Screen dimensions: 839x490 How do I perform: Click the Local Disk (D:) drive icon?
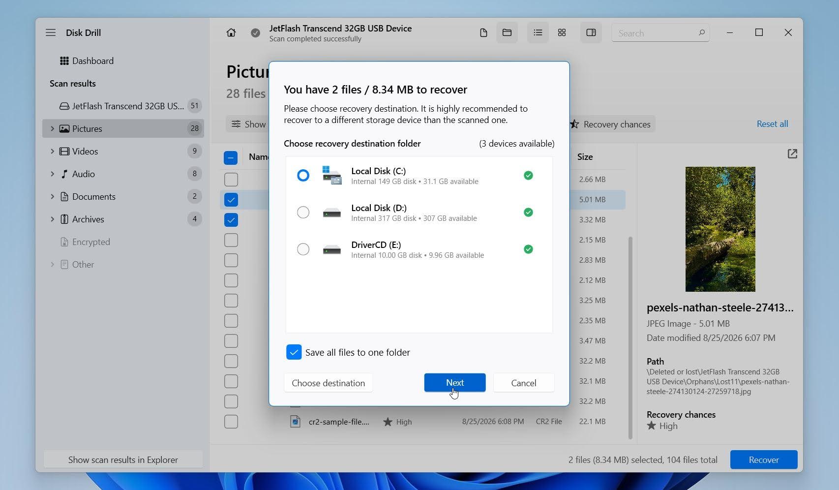331,213
